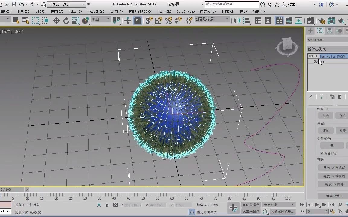The height and width of the screenshot is (217, 348).
Task: Open the 工具(T) menu
Action: pyautogui.click(x=23, y=11)
